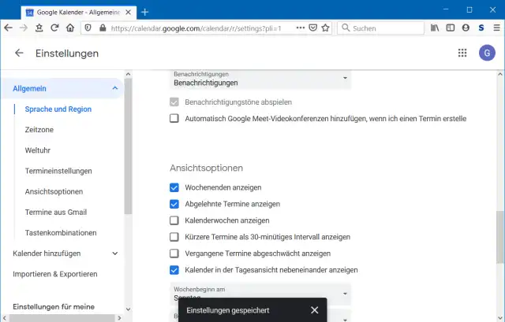Open the Google apps grid

coord(462,53)
